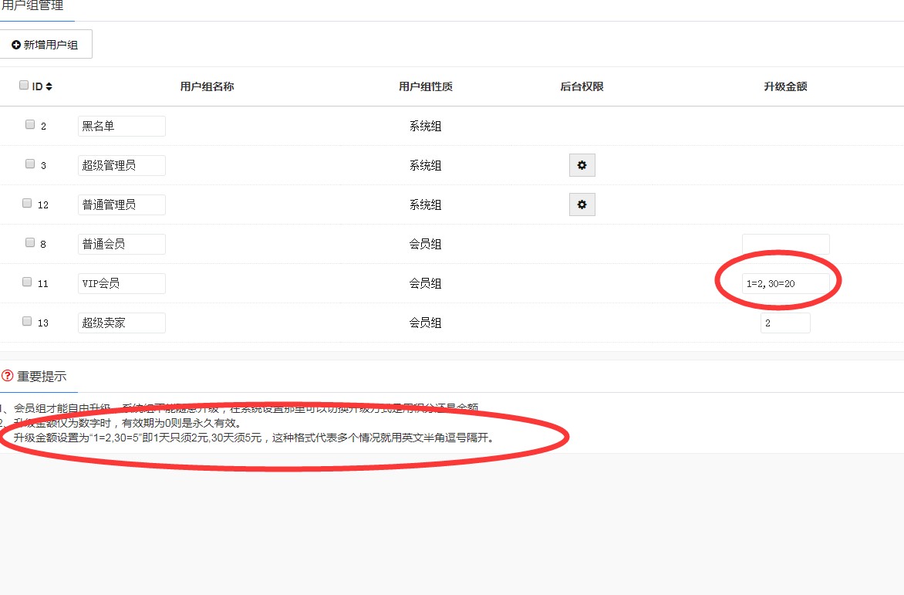
Task: Check the checkbox for row ID 3
Action: [30, 164]
